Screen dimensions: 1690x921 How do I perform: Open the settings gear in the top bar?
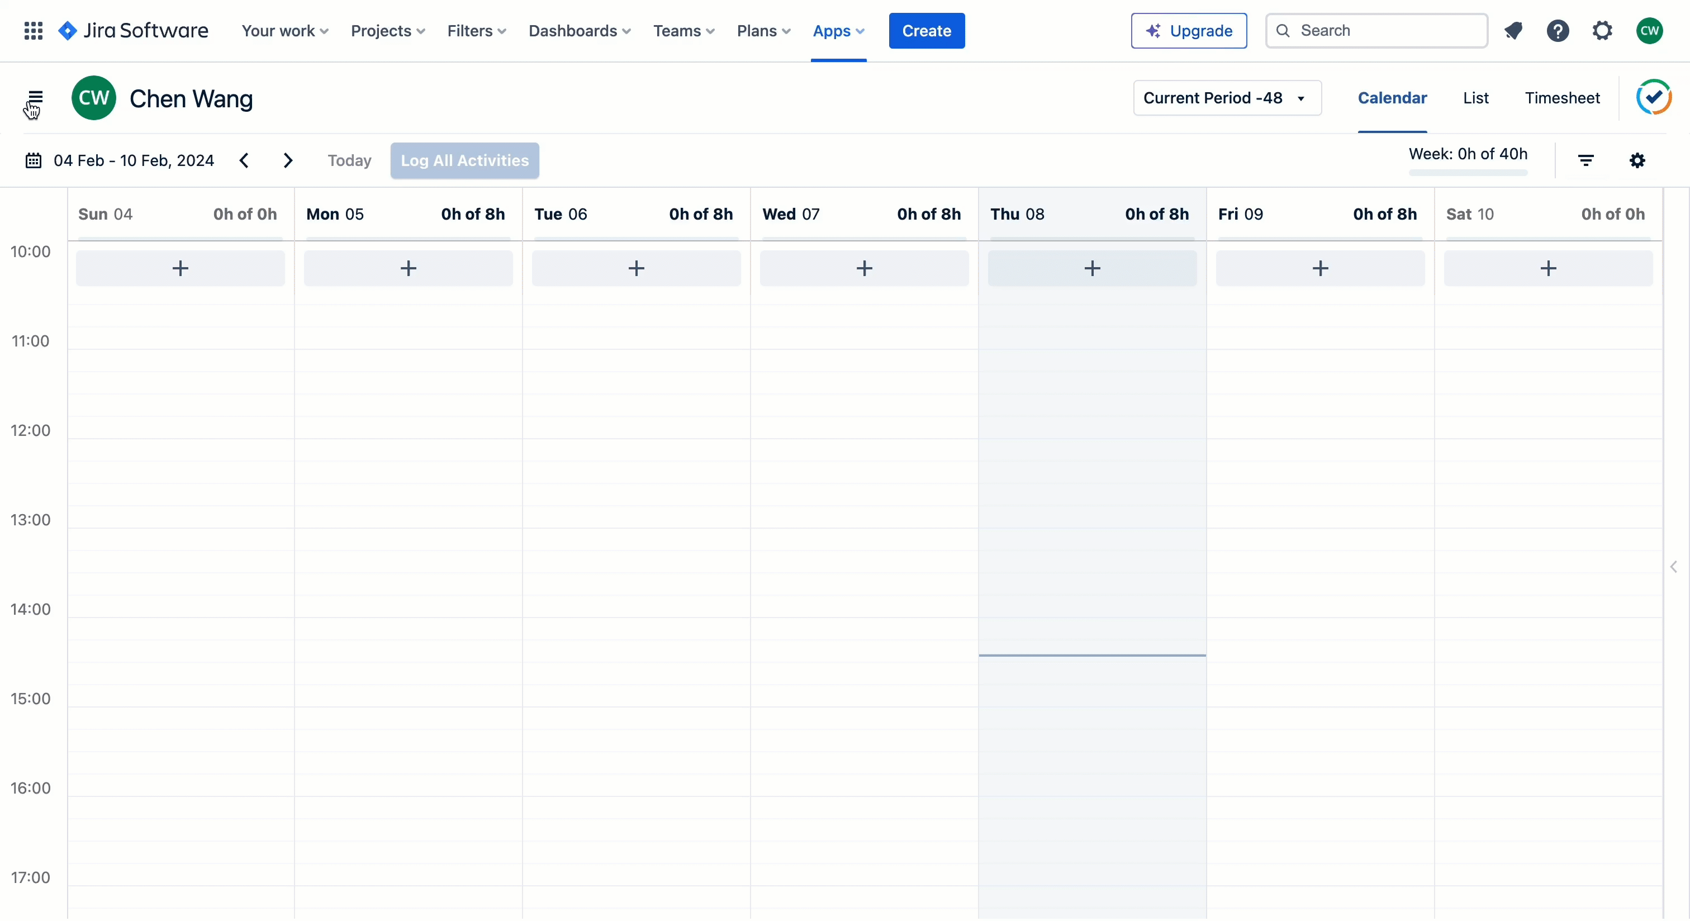[1603, 31]
